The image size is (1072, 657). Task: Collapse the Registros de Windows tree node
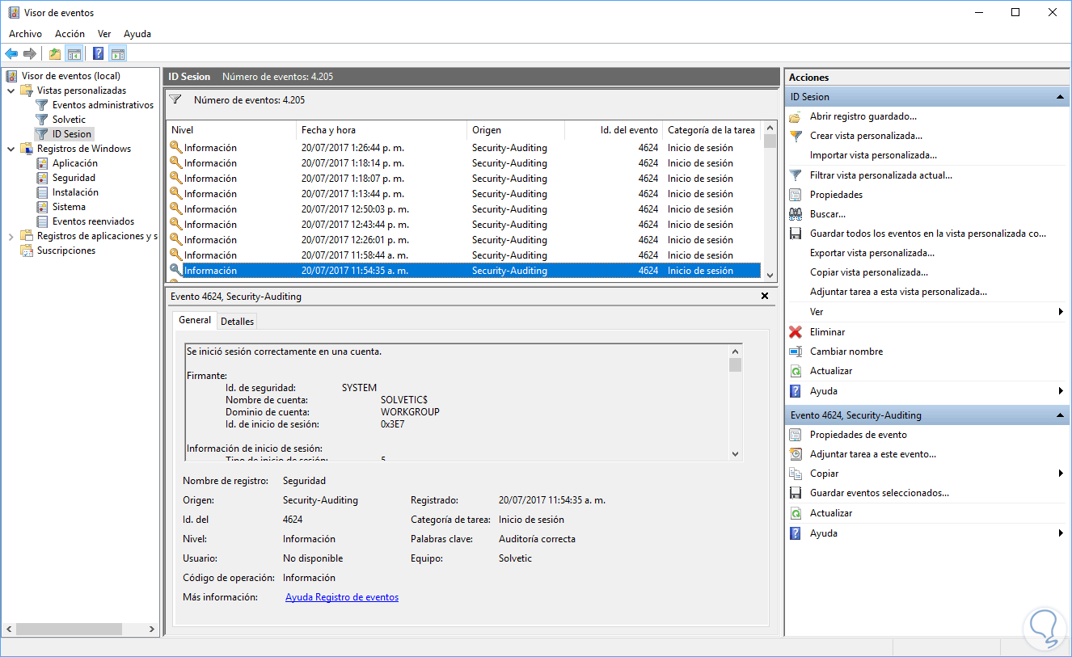pyautogui.click(x=11, y=149)
